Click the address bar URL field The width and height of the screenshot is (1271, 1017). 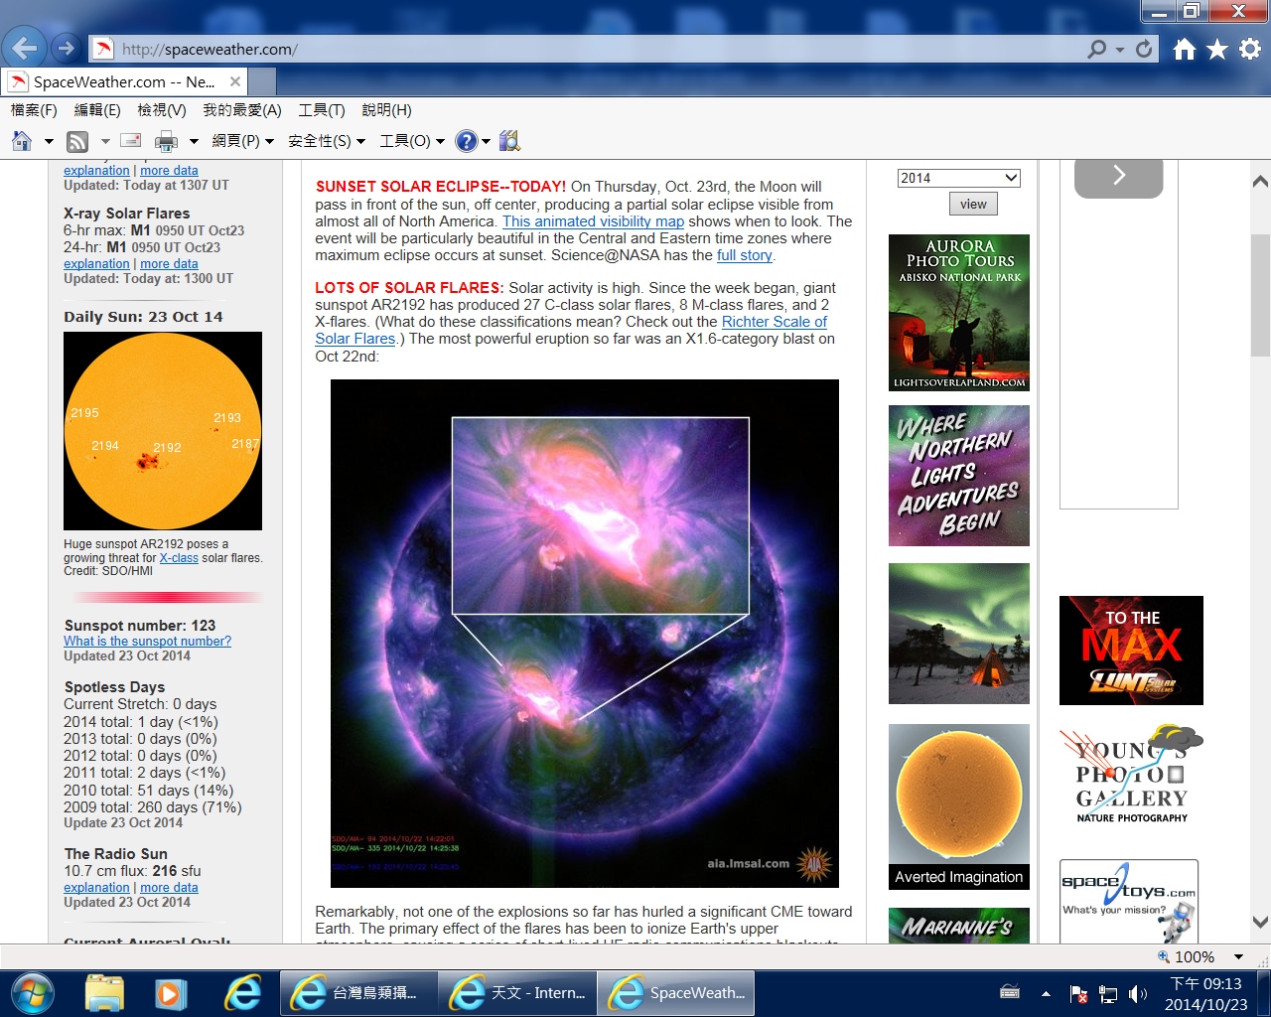point(596,49)
